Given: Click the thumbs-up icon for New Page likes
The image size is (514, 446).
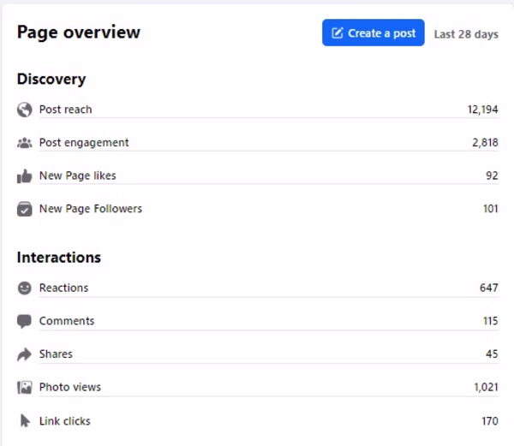Looking at the screenshot, I should click(24, 176).
